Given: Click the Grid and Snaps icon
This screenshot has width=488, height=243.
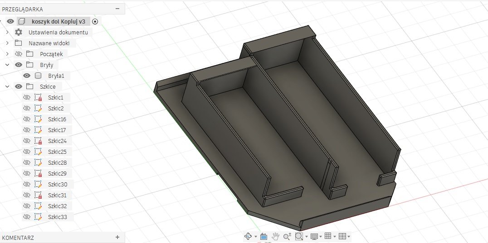Looking at the screenshot, I should (328, 236).
